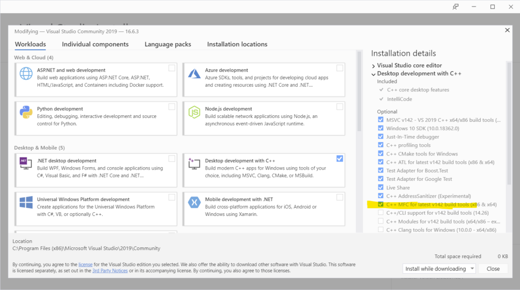Click the ASP.NET globe workload icon

point(26,73)
